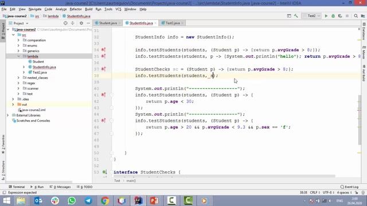Open the Messages tool window
Screen dimensions: 367x206
coord(60,187)
